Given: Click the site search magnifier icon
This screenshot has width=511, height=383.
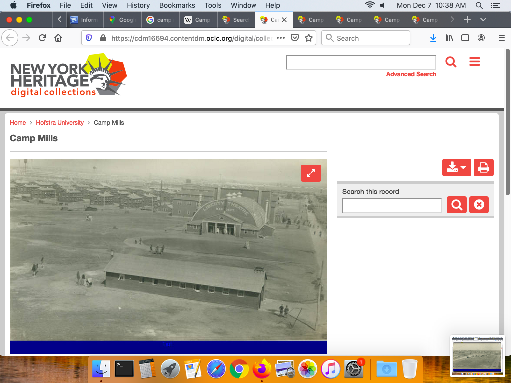Looking at the screenshot, I should pos(451,62).
